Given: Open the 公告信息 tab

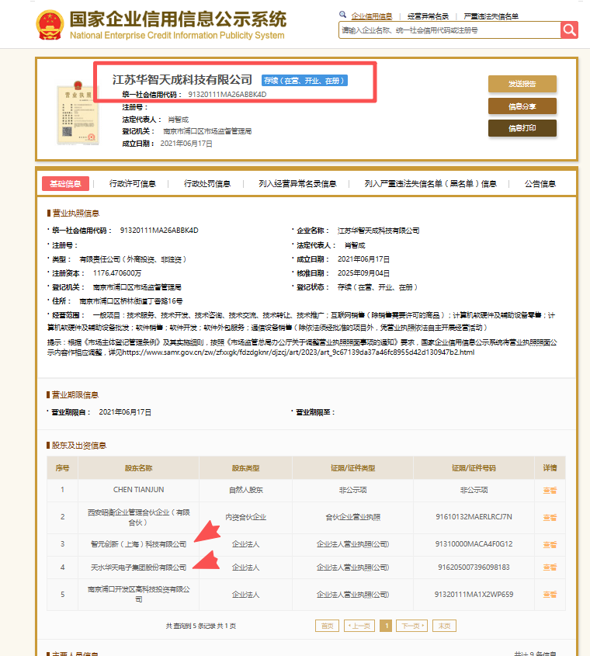Looking at the screenshot, I should coord(540,184).
